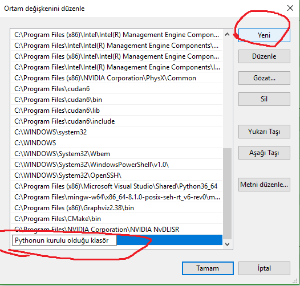
Task: Delete entry with the Sil button
Action: coord(264,99)
